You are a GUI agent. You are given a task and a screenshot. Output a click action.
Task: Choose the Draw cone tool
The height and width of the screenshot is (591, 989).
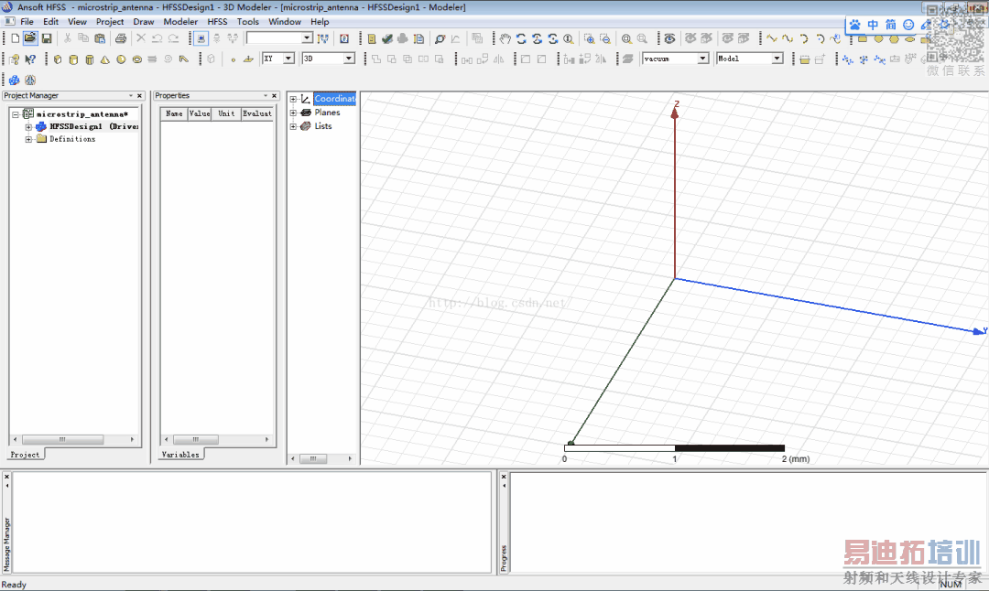(104, 59)
